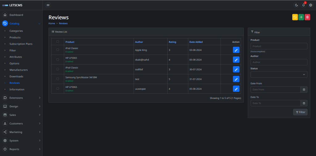
Task: Check the Samsung SyncMaster 941BW row checkbox
Action: 58,79
